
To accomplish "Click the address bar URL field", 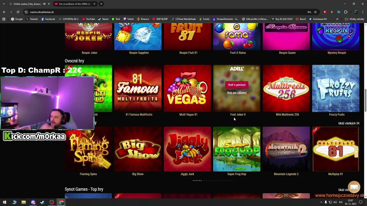I will [166, 12].
